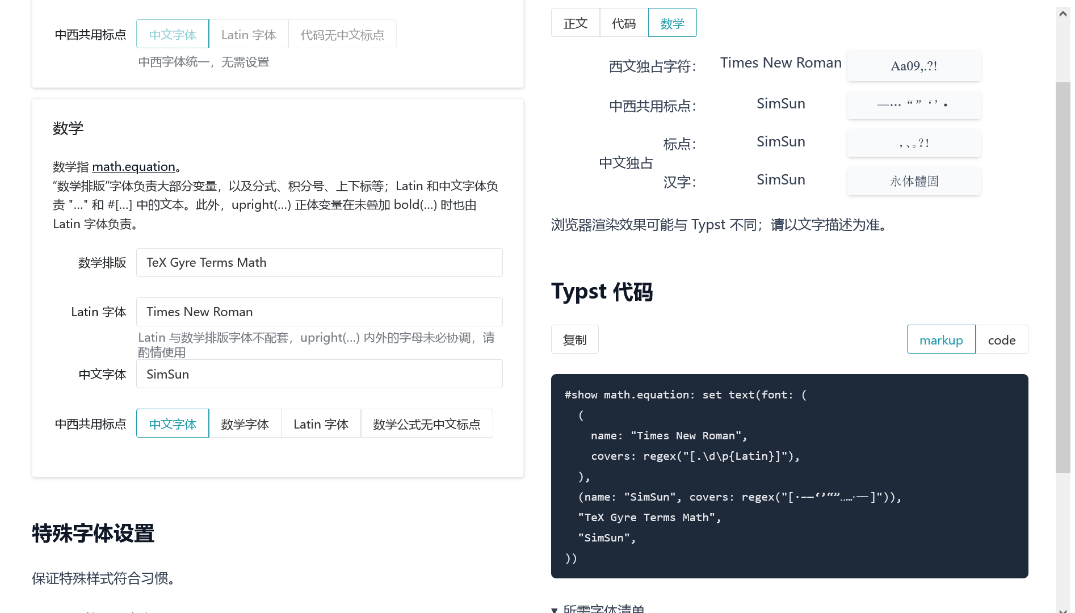Select markup output mode
The width and height of the screenshot is (1075, 613).
point(940,339)
